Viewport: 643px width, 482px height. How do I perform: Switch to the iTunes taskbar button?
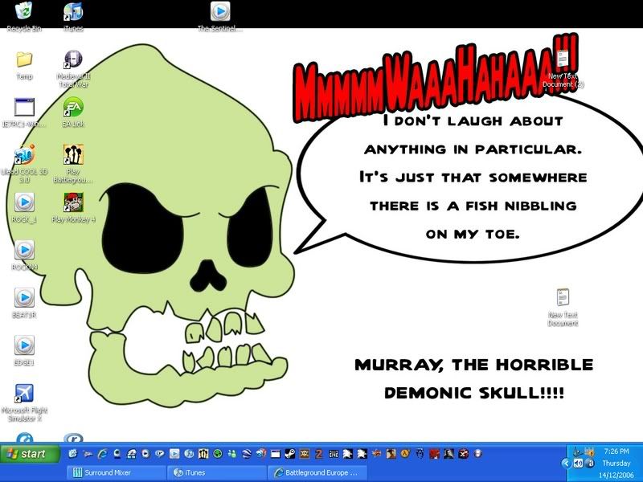[x=216, y=472]
